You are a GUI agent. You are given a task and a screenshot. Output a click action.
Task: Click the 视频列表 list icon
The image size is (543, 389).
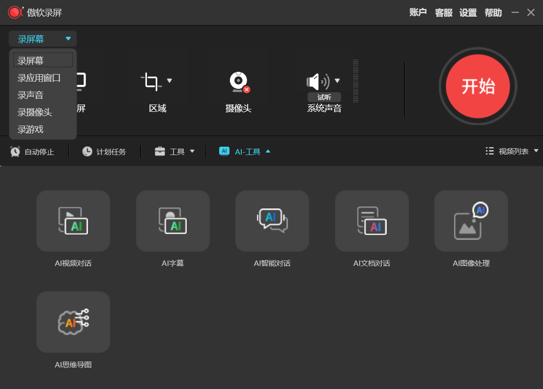pyautogui.click(x=489, y=151)
